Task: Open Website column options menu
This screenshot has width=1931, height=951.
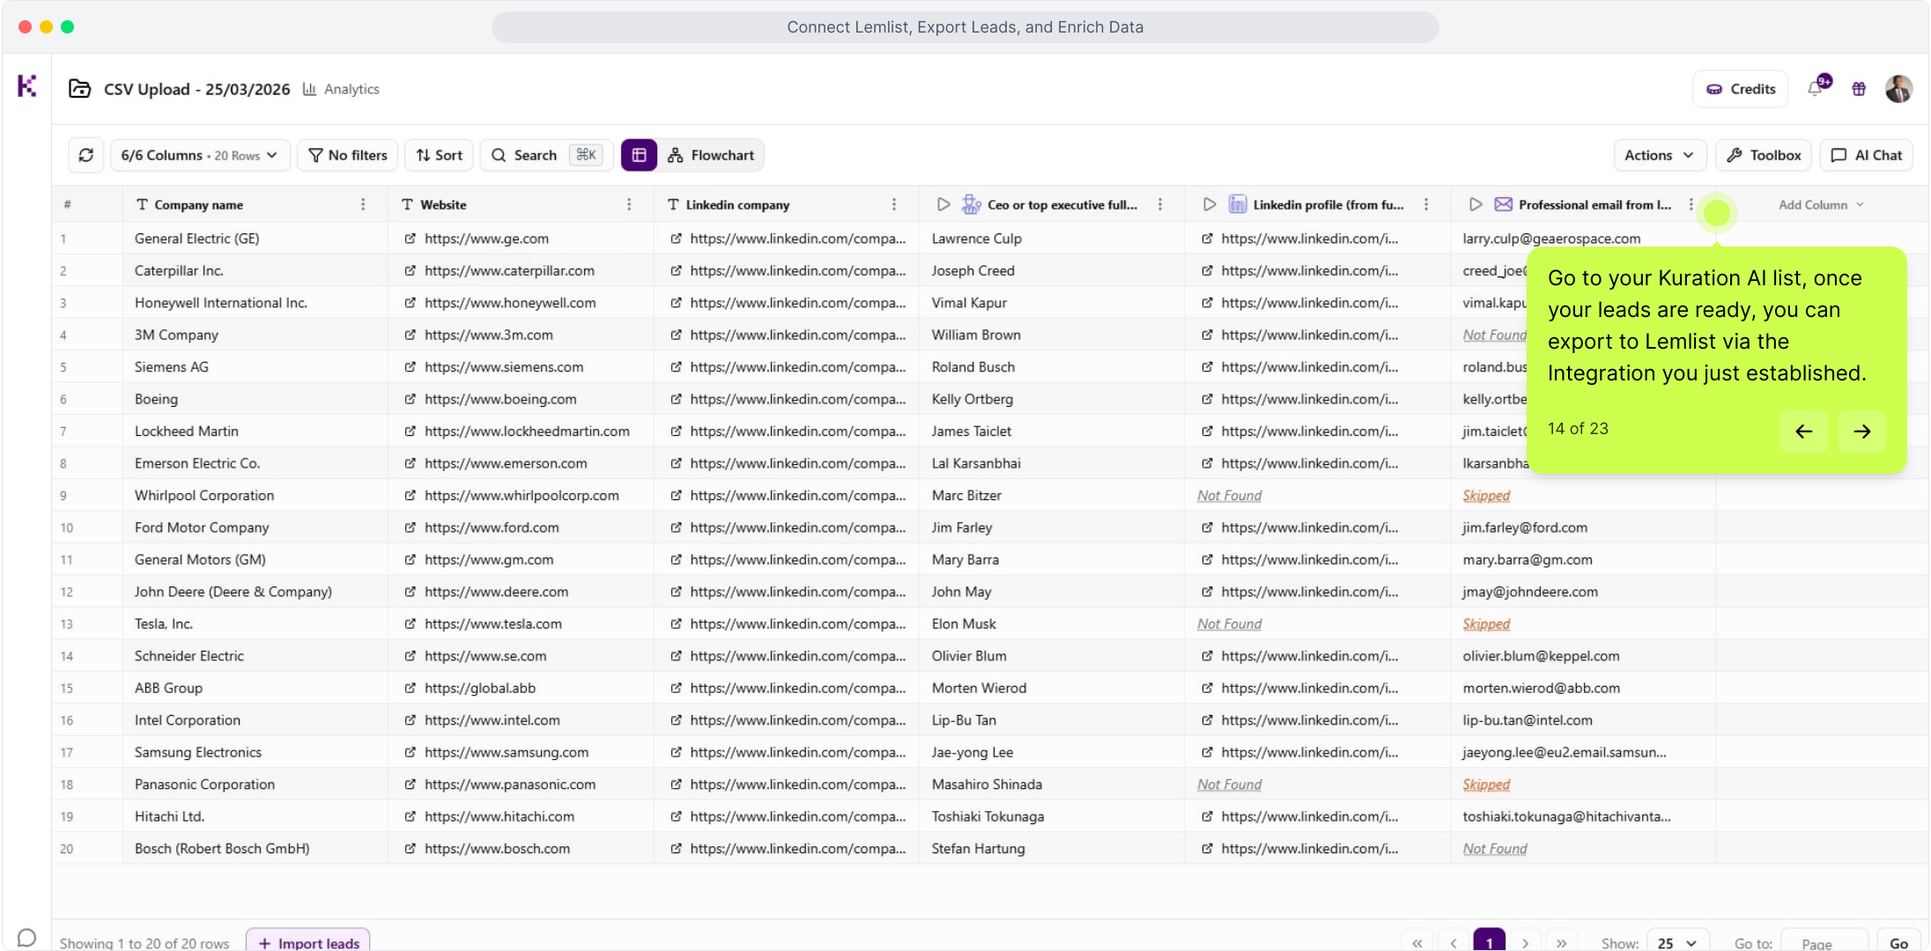Action: (629, 204)
